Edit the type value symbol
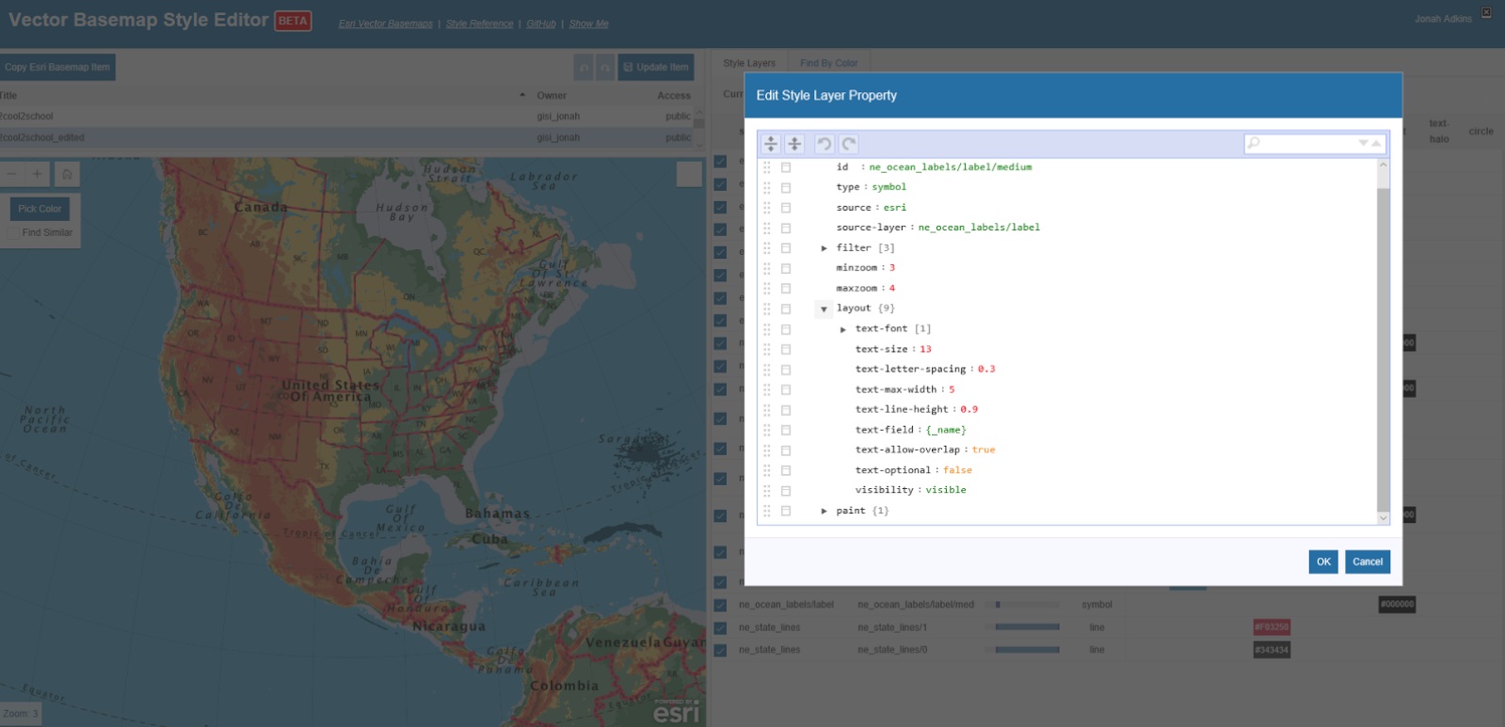 [889, 187]
